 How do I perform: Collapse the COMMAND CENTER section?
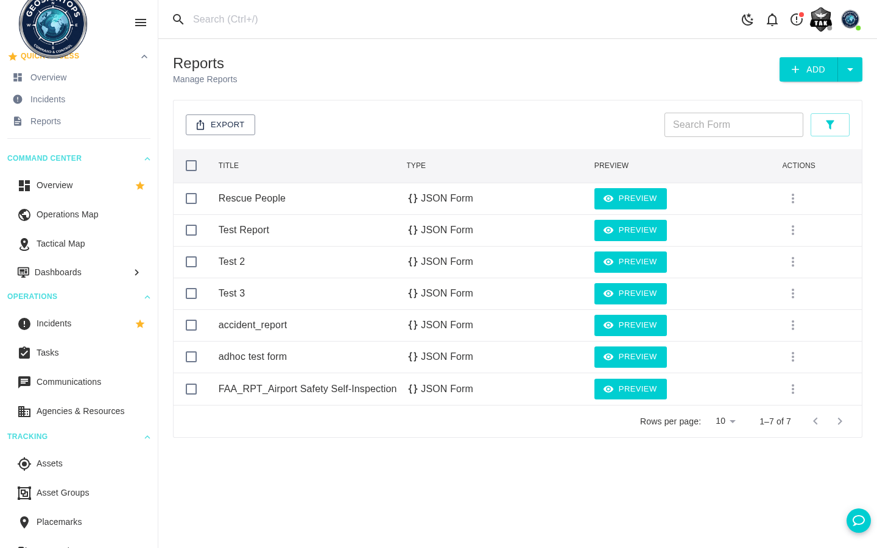[147, 158]
